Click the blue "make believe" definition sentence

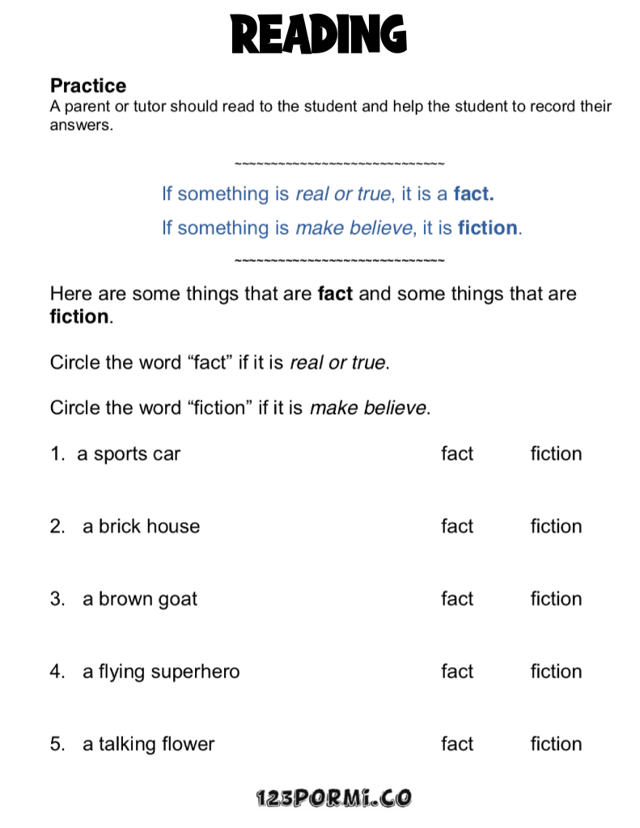[x=341, y=228]
